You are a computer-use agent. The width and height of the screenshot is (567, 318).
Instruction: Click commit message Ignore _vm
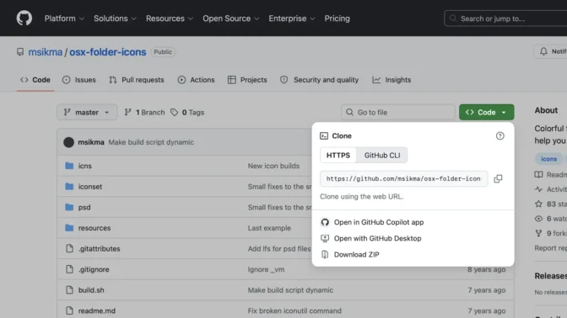266,269
